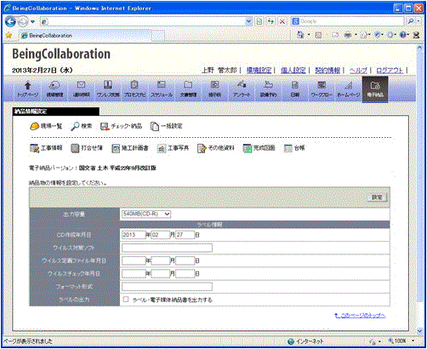Screen dimensions: 427x349
Task: Open トップページ in the navigation bar
Action: (27, 89)
